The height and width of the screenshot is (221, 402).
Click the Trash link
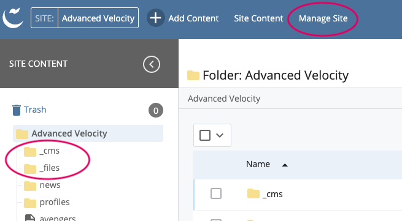[35, 110]
